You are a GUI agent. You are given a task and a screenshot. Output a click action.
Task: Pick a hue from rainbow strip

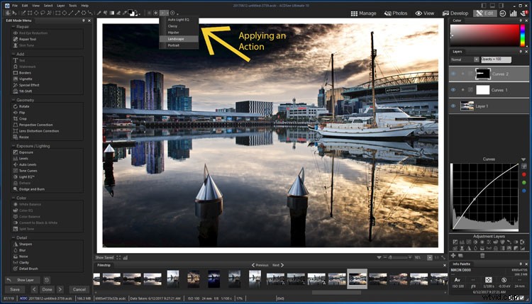[523, 35]
